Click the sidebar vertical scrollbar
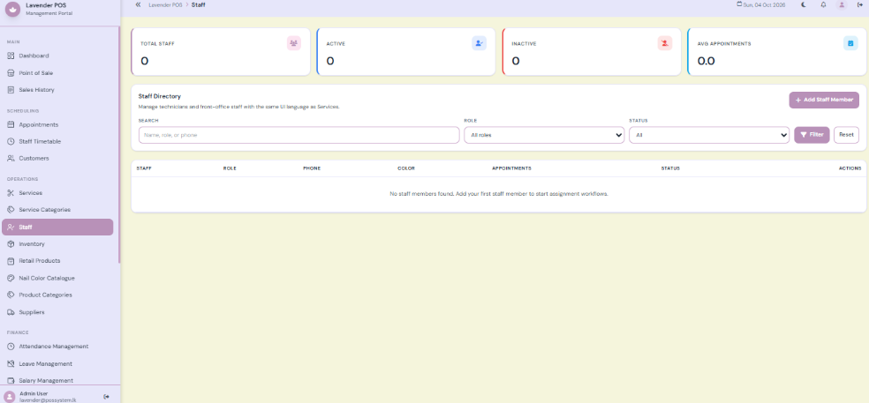869x403 pixels. (x=119, y=144)
